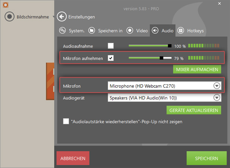Viewport: 230px width, 168px height.
Task: Click the Bildschirmaufnahme label
Action: point(33,17)
